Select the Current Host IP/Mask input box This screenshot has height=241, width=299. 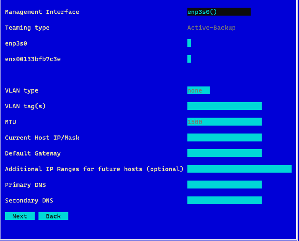click(x=224, y=138)
